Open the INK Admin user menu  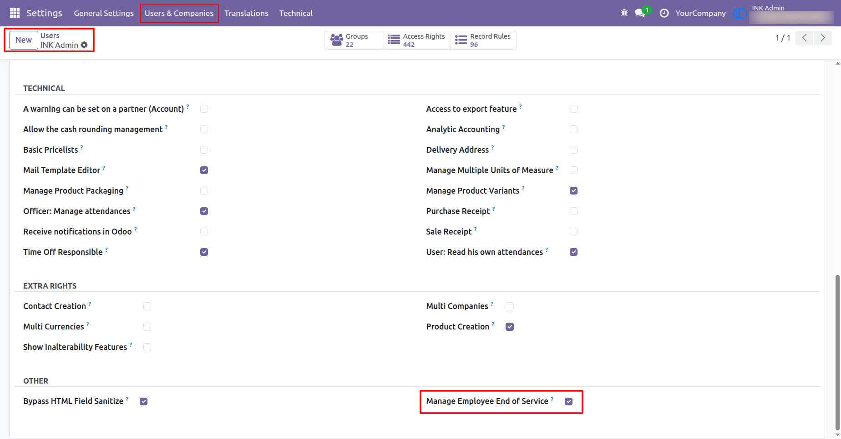(783, 13)
